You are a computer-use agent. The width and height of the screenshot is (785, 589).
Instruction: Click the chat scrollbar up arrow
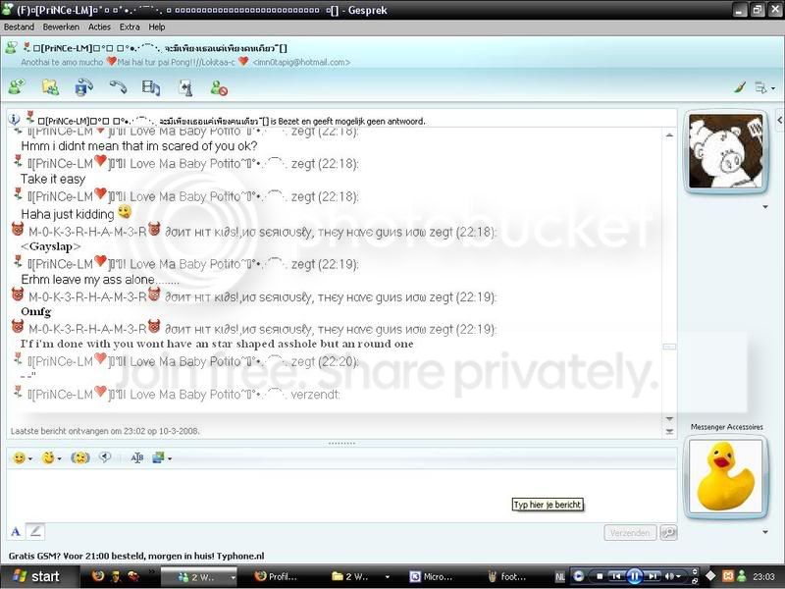click(x=669, y=135)
